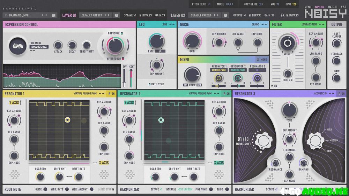Save the Dramatic_MPE global preset
This screenshot has width=349, height=196.
[54, 15]
